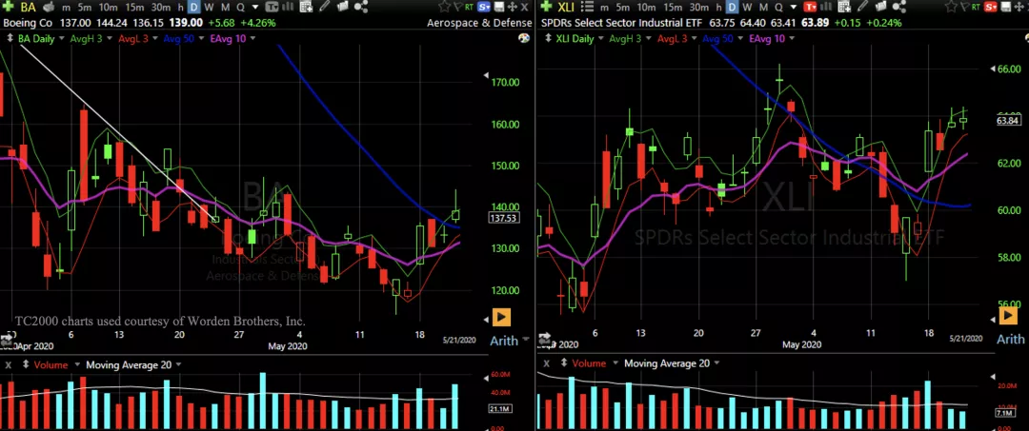Click the Boeing Co company name
1029x431 pixels.
coord(28,23)
